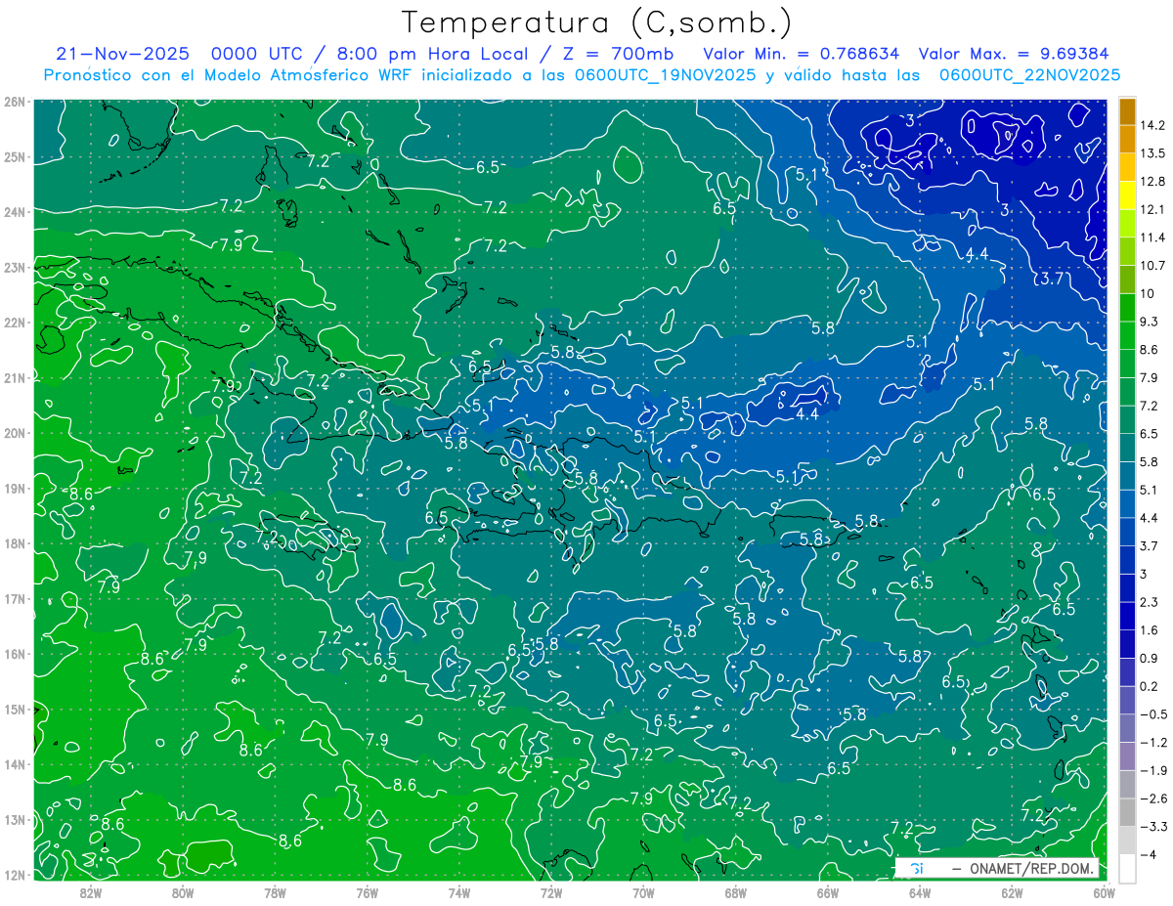Click the colorbar label "-4"
1173x906 pixels.
pos(1150,855)
